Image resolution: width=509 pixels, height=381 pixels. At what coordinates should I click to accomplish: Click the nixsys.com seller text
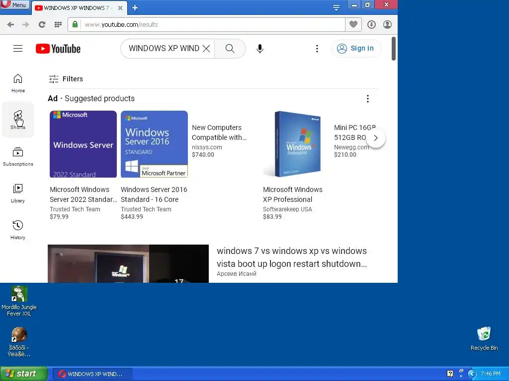tap(207, 147)
